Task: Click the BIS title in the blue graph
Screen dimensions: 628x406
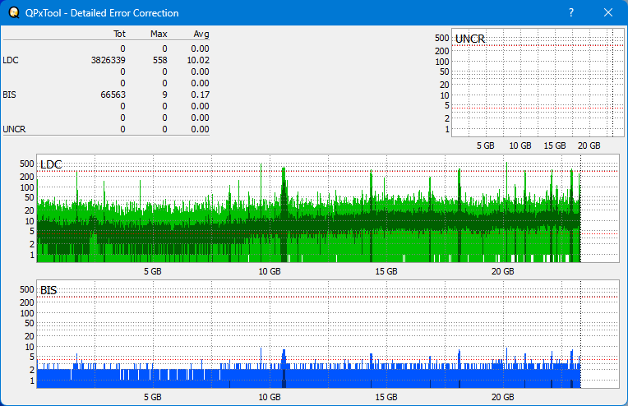Action: coord(48,290)
